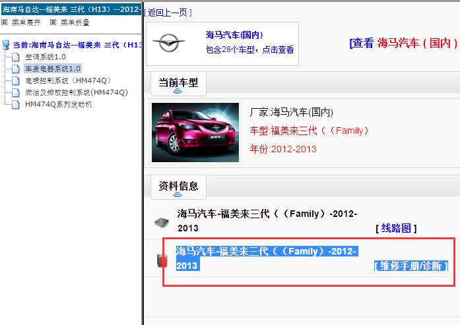Click document icon beside HM474Q系列发动机
This screenshot has width=460, height=325.
point(16,105)
